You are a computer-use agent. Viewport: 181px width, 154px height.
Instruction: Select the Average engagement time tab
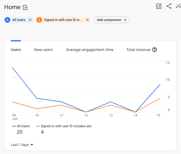coord(90,50)
